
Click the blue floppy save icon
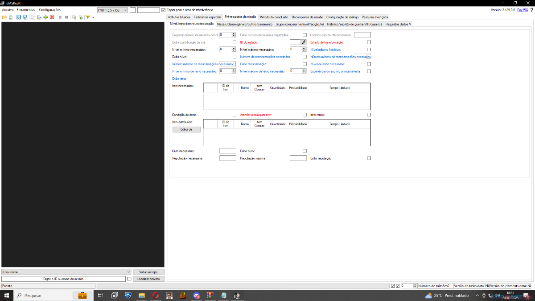click(18, 17)
